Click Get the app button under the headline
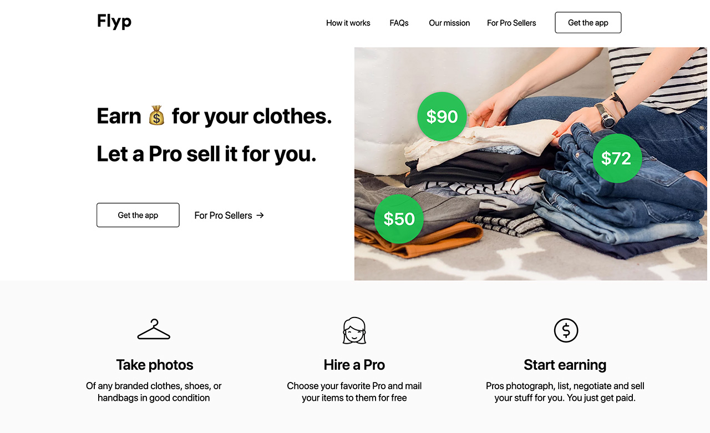The width and height of the screenshot is (710, 433). 138,215
